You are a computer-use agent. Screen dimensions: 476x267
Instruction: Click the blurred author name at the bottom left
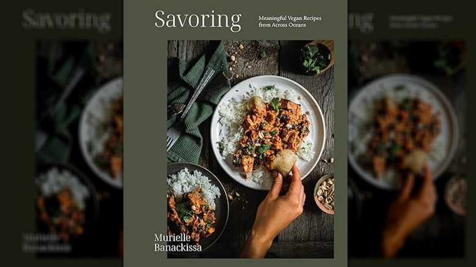pyautogui.click(x=46, y=243)
